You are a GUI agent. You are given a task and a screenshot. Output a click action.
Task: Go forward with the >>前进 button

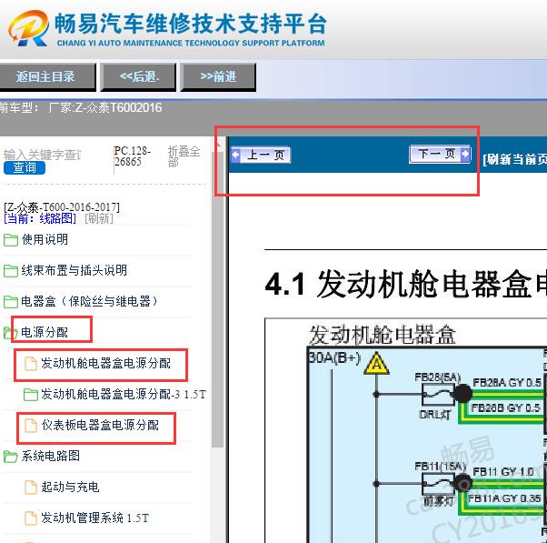click(218, 77)
